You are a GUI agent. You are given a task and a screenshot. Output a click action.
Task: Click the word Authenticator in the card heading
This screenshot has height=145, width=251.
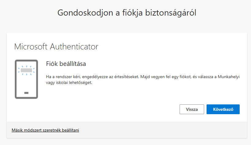[x=74, y=47]
